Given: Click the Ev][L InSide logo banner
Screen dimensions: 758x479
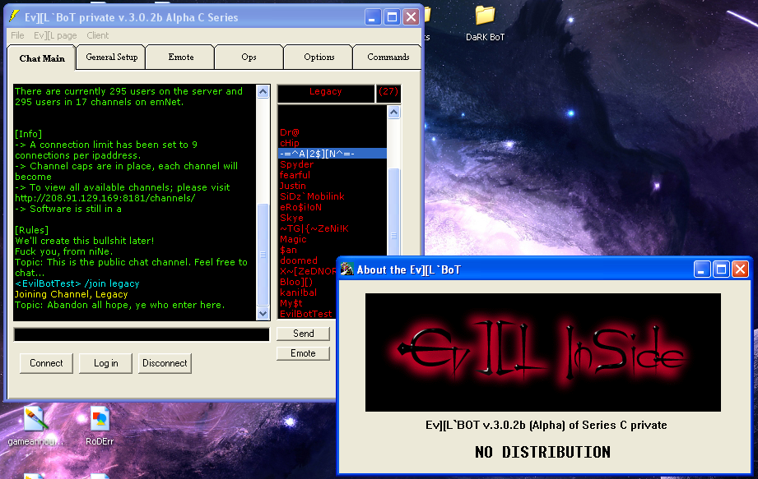Looking at the screenshot, I should pyautogui.click(x=542, y=352).
